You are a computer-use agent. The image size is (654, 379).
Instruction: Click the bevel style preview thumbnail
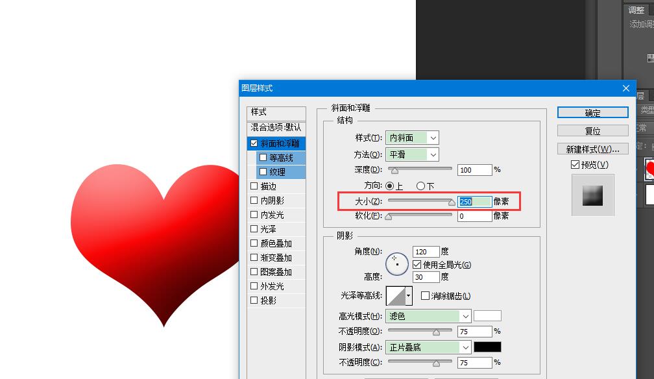[591, 194]
